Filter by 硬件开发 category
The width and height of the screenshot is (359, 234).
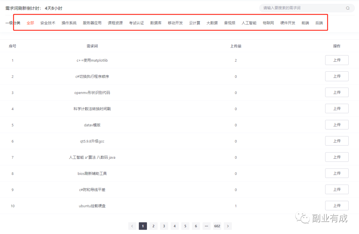(x=288, y=23)
